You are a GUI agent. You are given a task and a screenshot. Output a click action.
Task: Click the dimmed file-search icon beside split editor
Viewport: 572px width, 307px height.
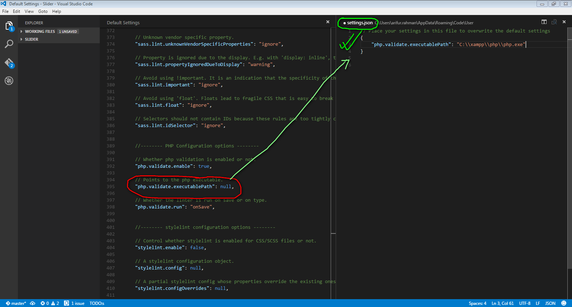click(x=554, y=22)
